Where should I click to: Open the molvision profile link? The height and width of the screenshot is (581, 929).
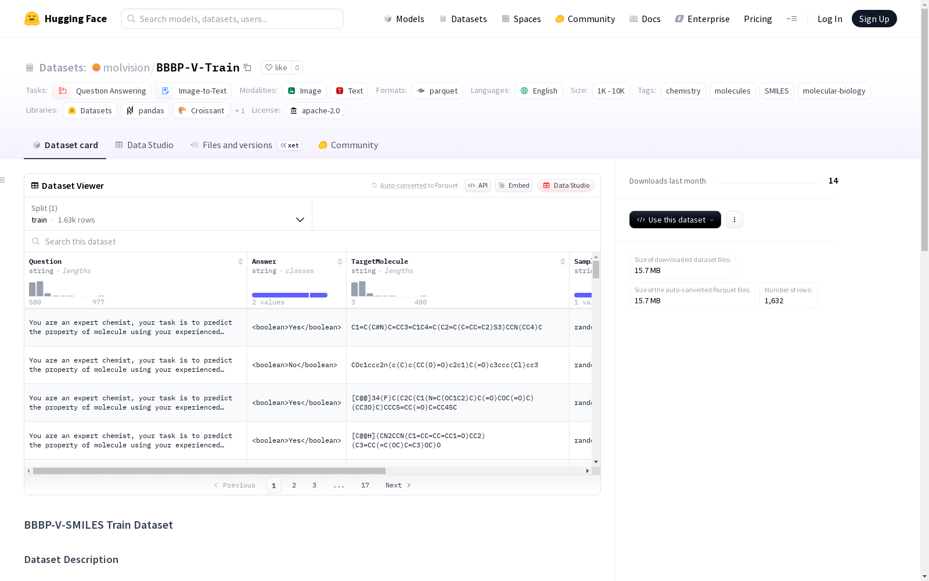coord(126,67)
